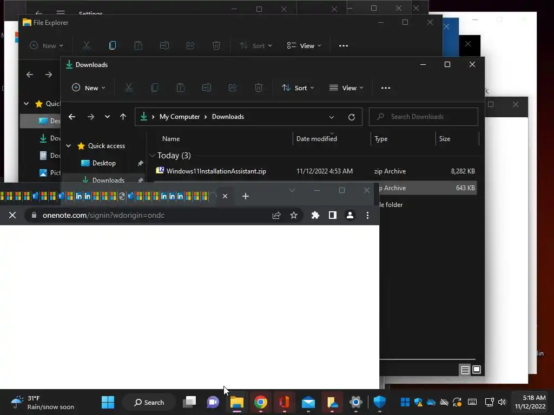Screen dimensions: 554x415
Task: Click taskbar Search box
Action: (x=149, y=402)
